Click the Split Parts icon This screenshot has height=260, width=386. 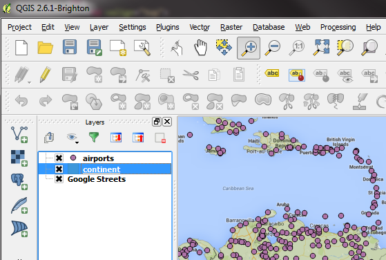(311, 101)
